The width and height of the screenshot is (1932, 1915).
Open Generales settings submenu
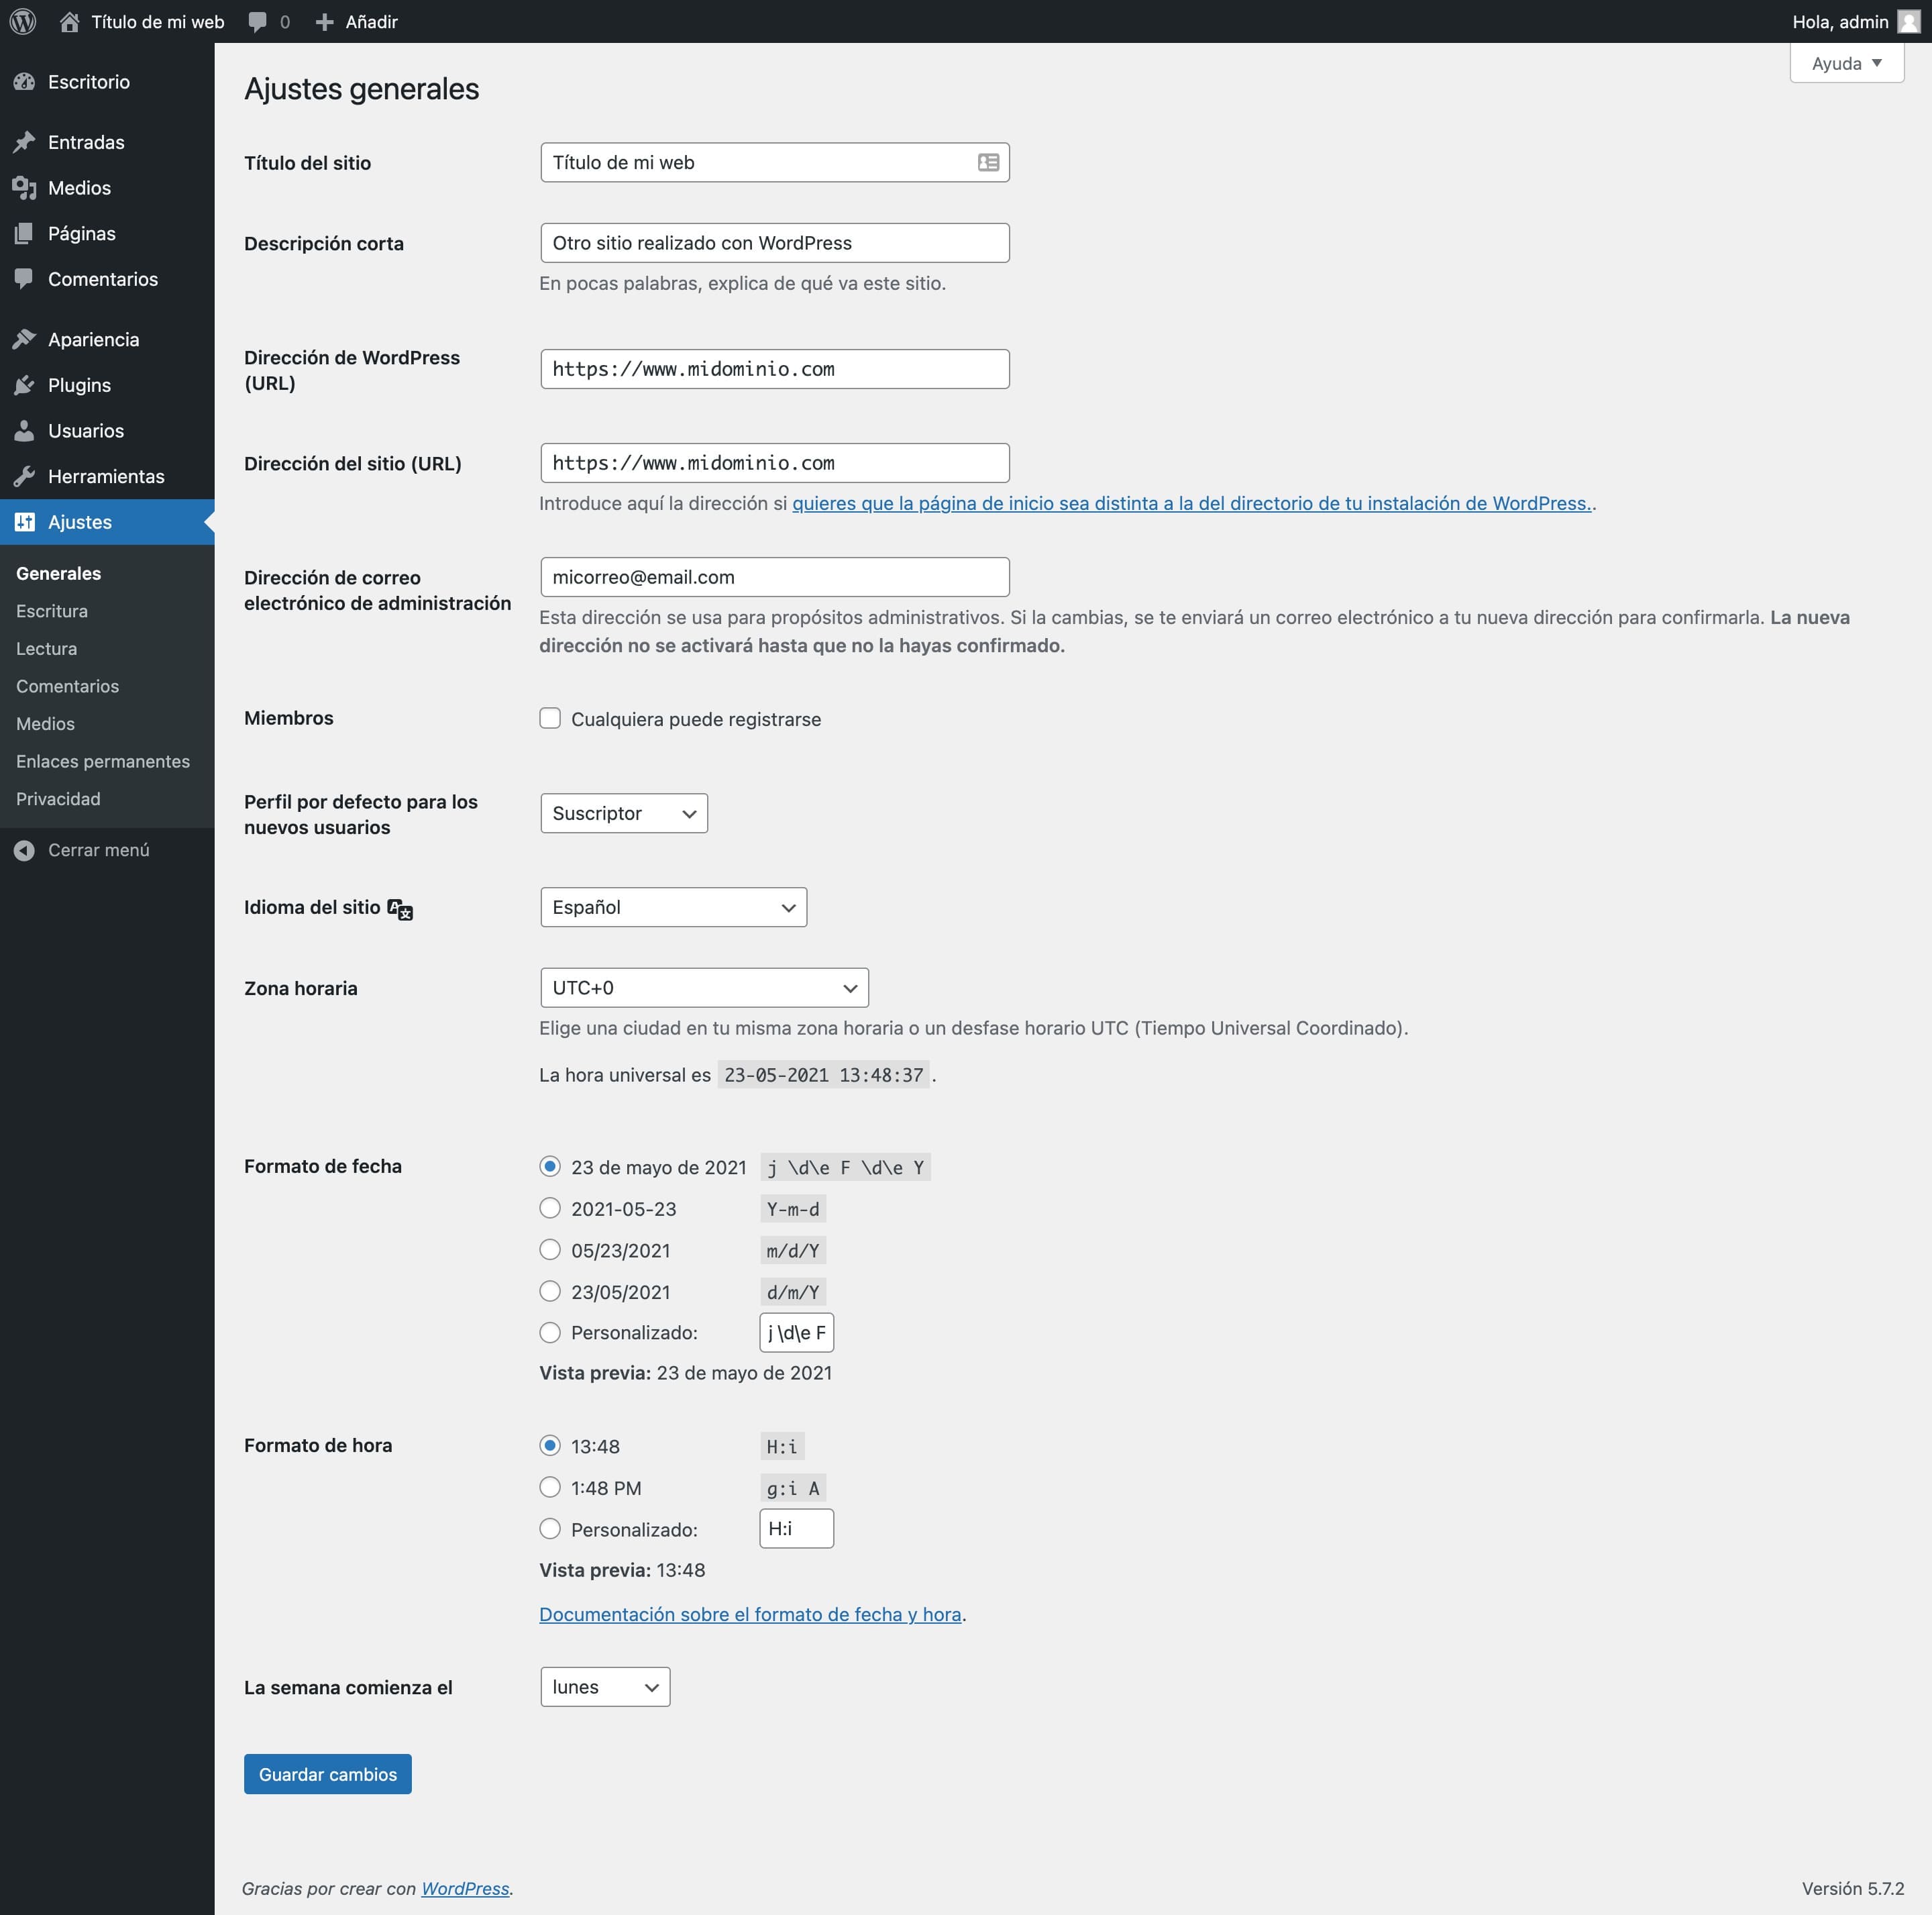[58, 574]
